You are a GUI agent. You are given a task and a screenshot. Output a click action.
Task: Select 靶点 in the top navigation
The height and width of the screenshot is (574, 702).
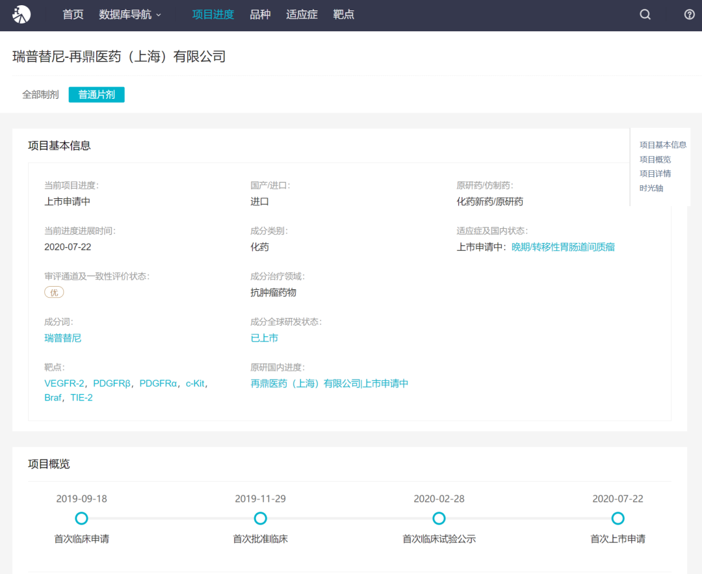(x=343, y=15)
